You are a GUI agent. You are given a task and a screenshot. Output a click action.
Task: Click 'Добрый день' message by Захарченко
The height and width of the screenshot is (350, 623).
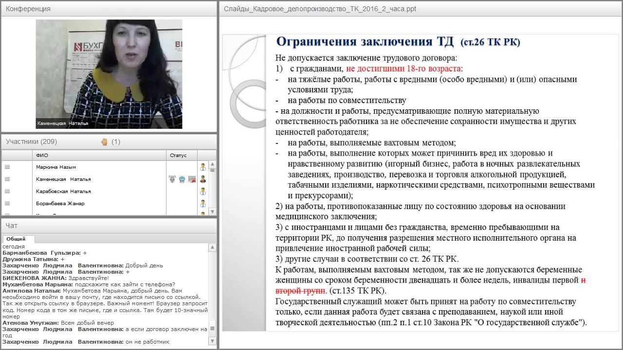click(82, 266)
